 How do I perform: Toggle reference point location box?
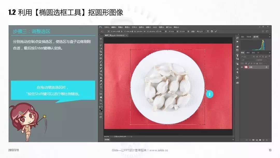pyautogui.click(x=108, y=31)
